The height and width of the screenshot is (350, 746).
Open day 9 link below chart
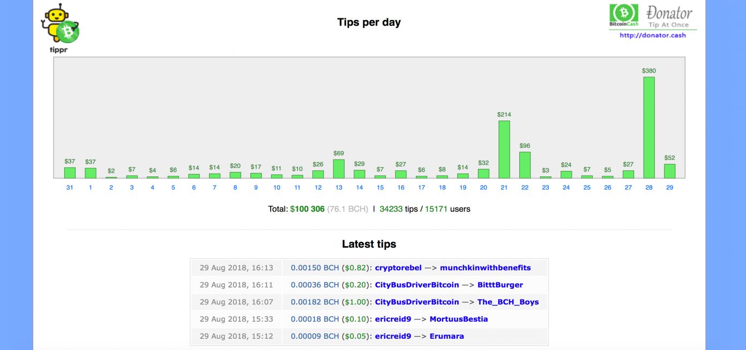(x=256, y=188)
